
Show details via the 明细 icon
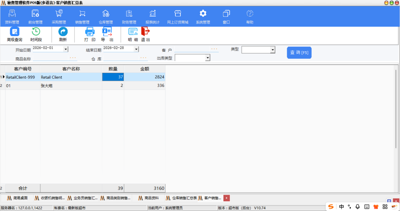click(133, 34)
